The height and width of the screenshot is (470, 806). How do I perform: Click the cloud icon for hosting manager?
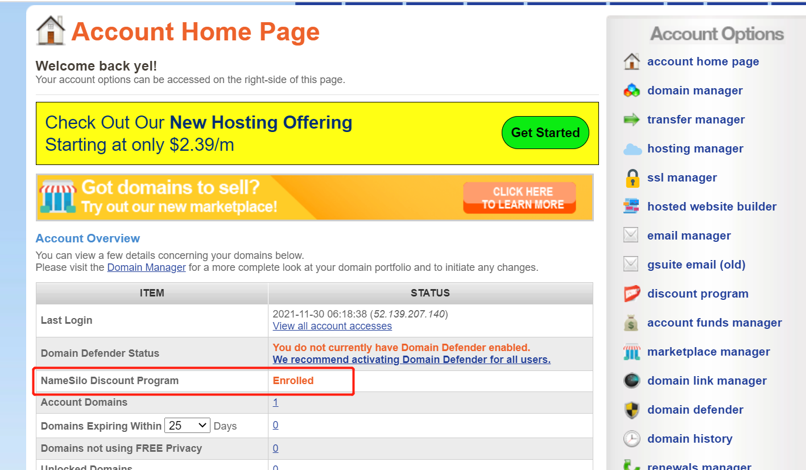632,149
